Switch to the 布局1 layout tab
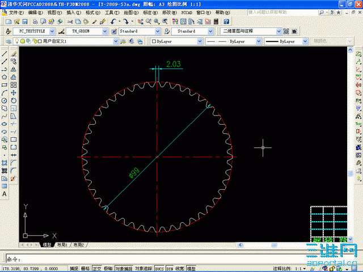 (62, 245)
